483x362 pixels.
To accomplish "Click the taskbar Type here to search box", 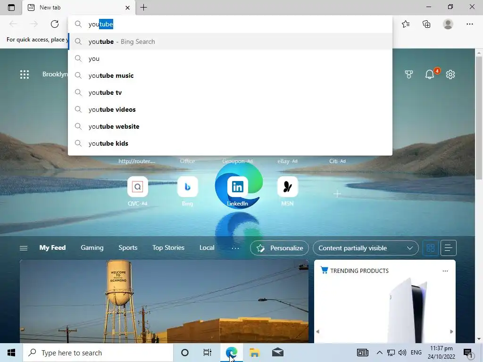I will (x=98, y=353).
